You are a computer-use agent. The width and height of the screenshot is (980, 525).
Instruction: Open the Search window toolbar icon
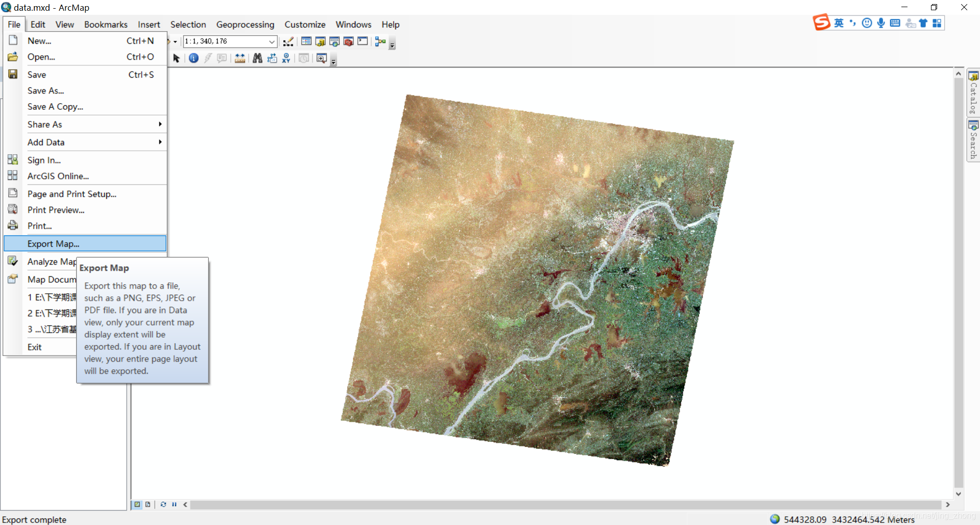click(334, 41)
